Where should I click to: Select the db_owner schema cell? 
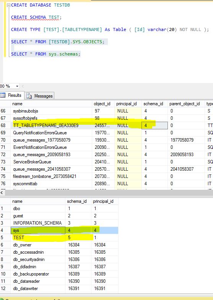pos(38,245)
